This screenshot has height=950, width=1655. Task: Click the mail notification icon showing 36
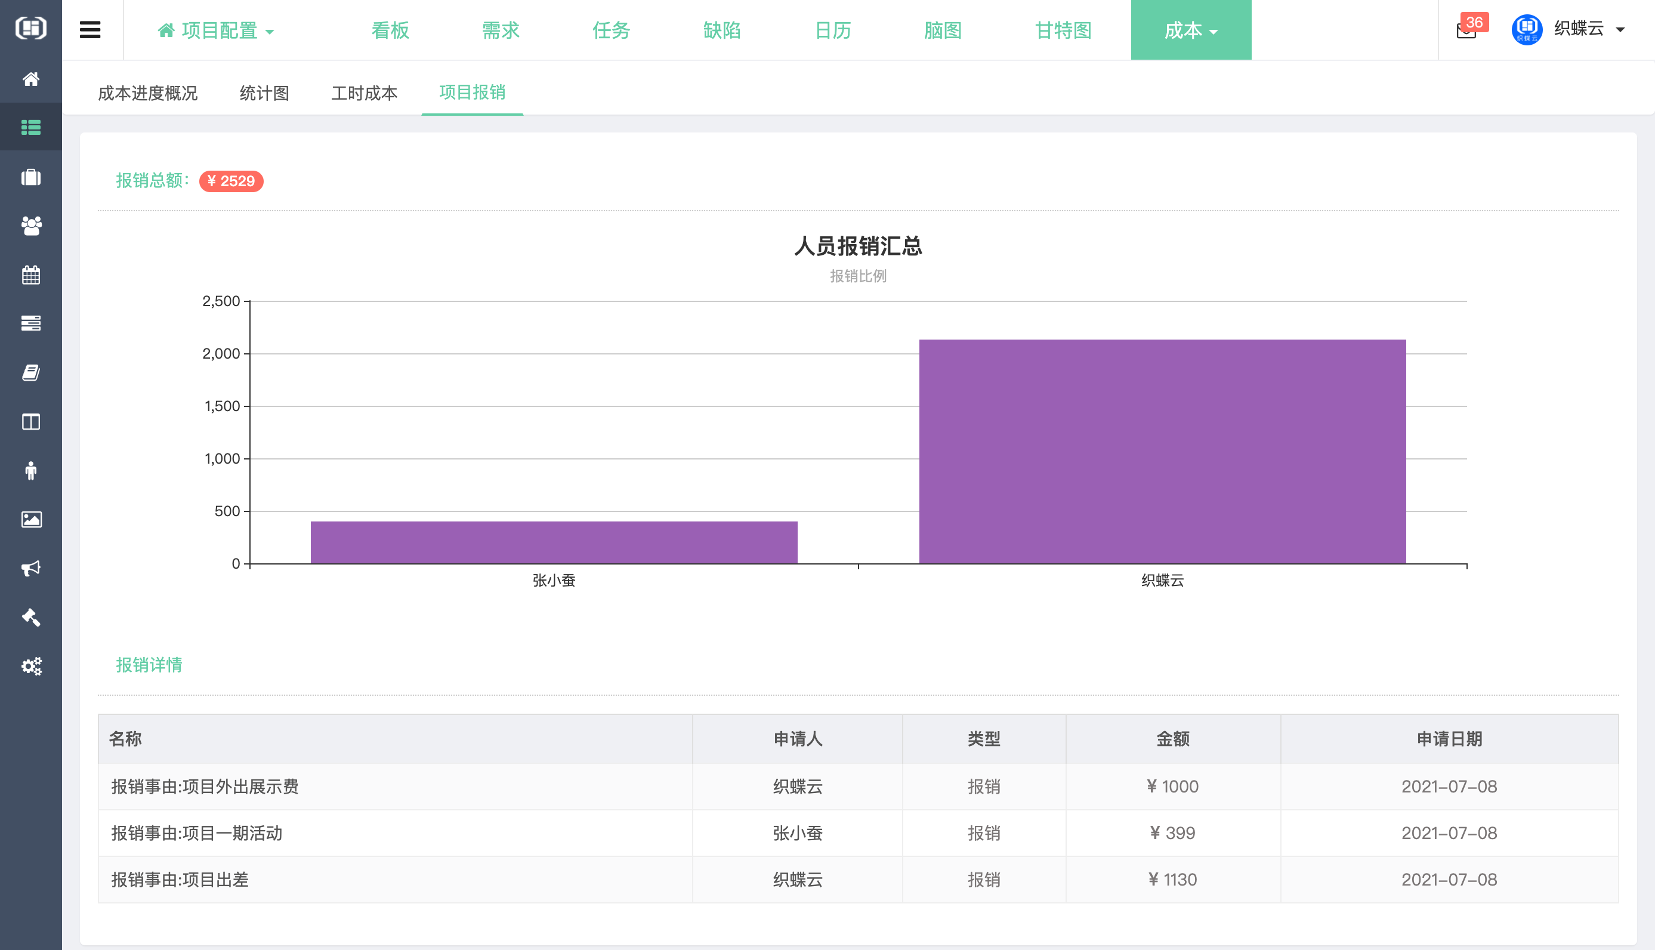pos(1466,30)
